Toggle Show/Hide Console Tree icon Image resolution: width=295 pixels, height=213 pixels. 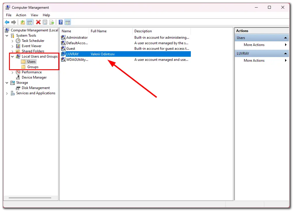click(x=29, y=22)
